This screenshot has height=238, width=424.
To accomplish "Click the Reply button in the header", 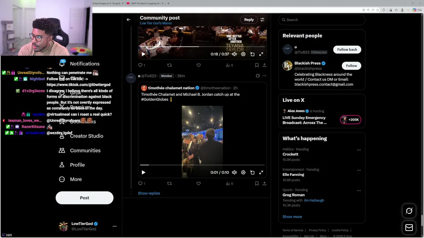I will point(249,20).
